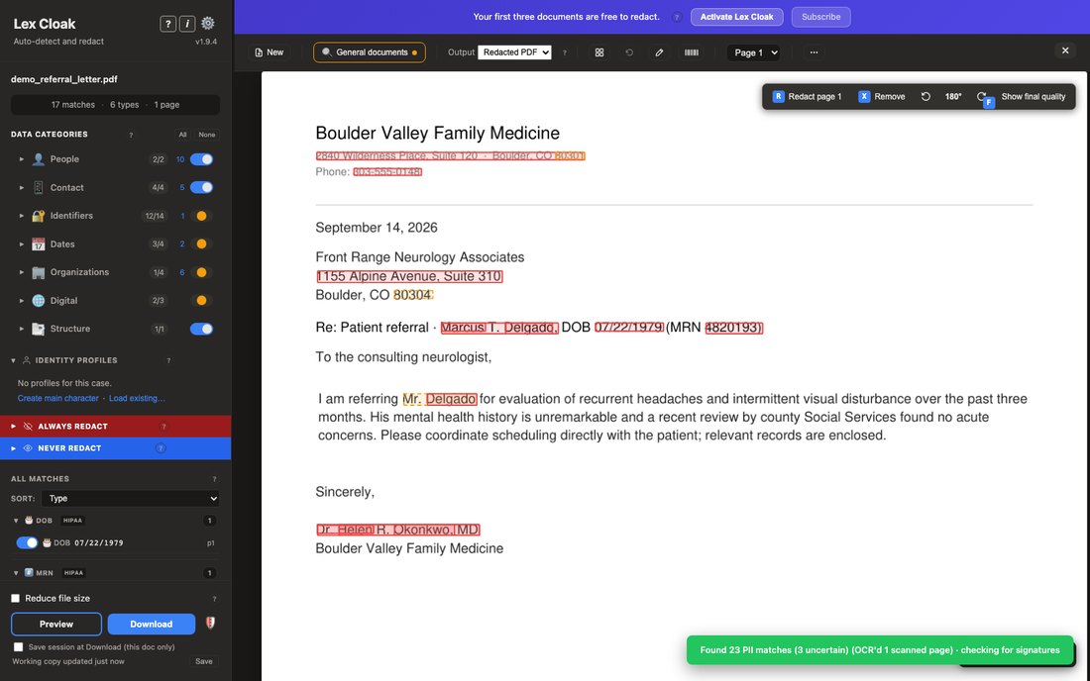The width and height of the screenshot is (1090, 681).
Task: Rotate page clockwise icon
Action: [x=981, y=96]
